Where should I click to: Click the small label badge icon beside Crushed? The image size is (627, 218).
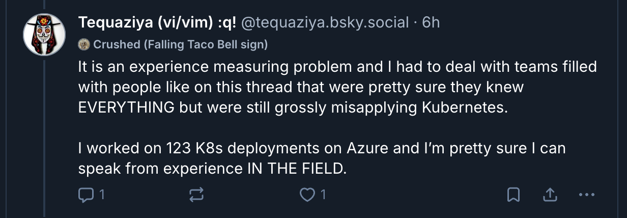(x=84, y=44)
